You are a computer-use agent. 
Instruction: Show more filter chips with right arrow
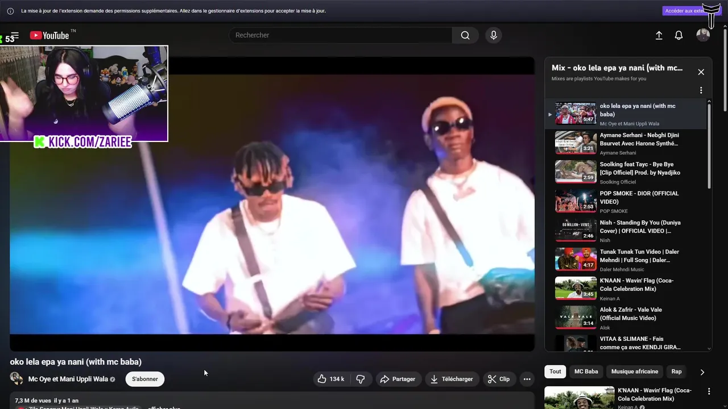point(702,372)
